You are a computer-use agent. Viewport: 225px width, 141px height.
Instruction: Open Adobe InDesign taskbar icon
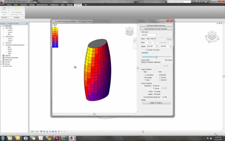(x=57, y=138)
